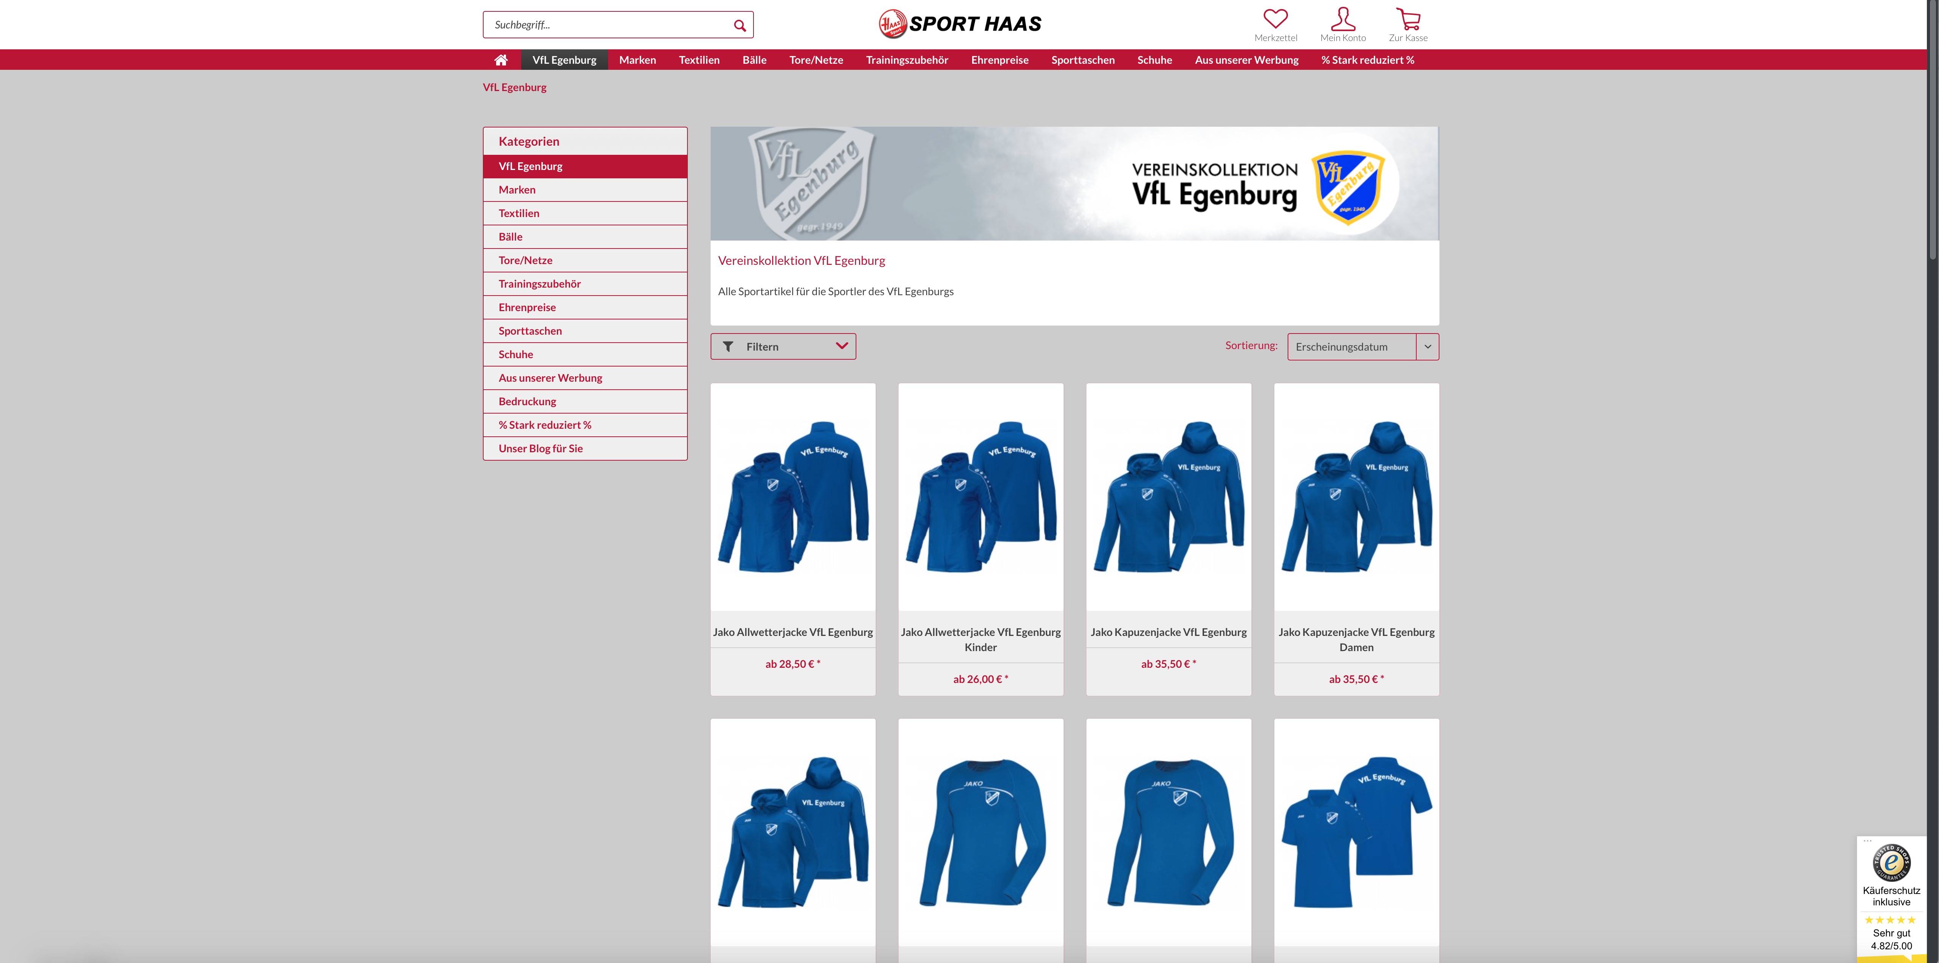The width and height of the screenshot is (1939, 963).
Task: Select Sporttaschen in Kategorien sidebar
Action: point(585,331)
